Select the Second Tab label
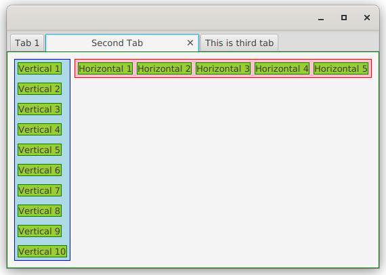The height and width of the screenshot is (275, 386). pos(117,43)
